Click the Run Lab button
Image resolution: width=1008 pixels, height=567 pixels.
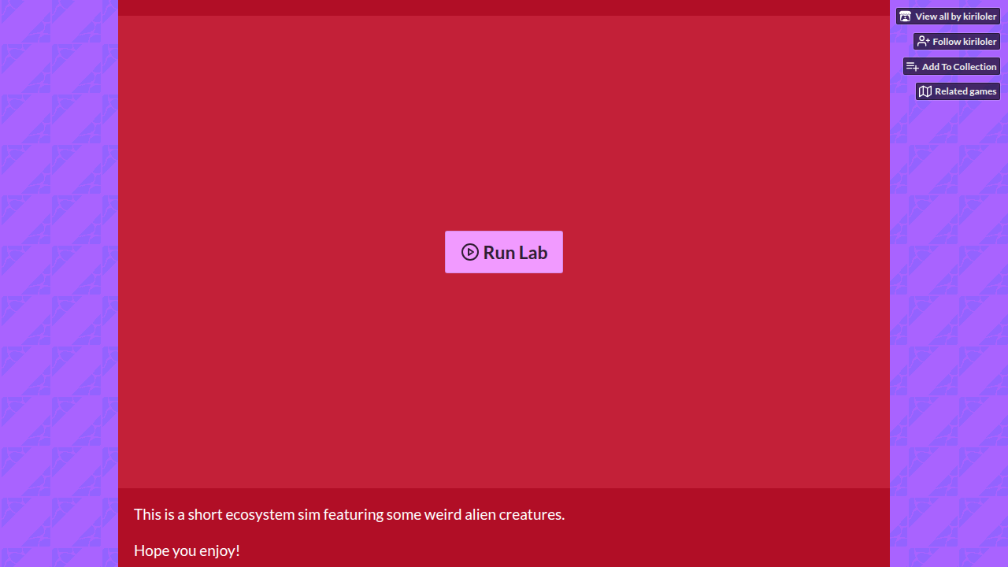pyautogui.click(x=504, y=252)
